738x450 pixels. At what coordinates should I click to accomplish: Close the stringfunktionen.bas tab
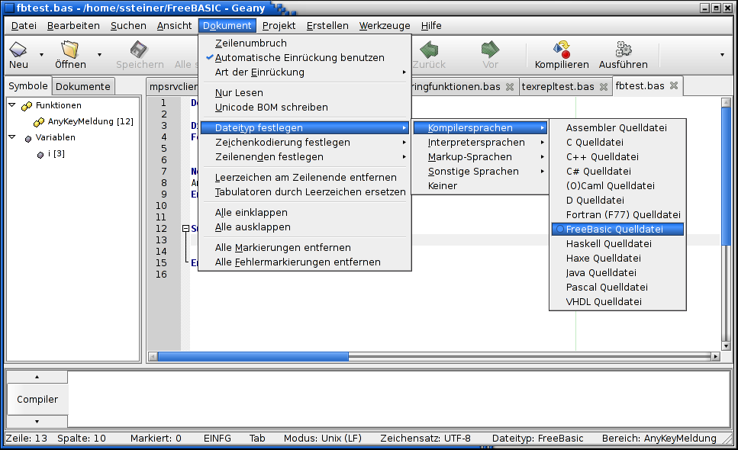click(509, 86)
